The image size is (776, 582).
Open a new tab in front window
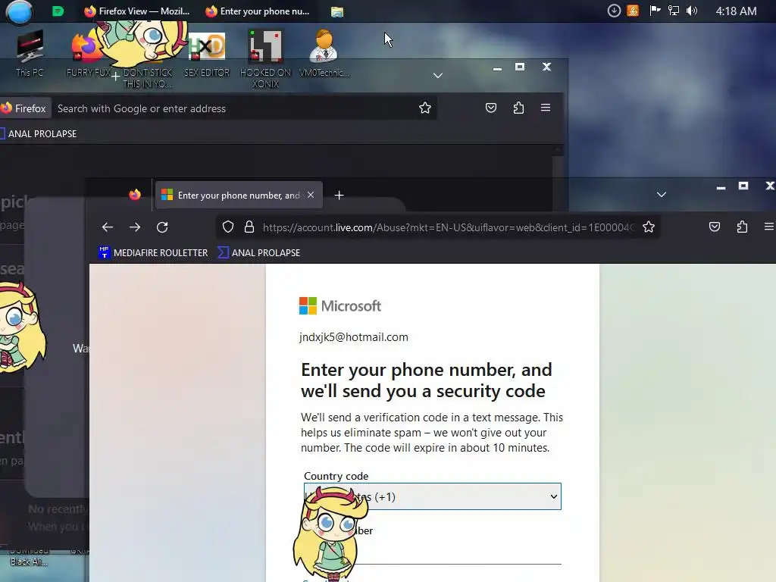coord(339,196)
